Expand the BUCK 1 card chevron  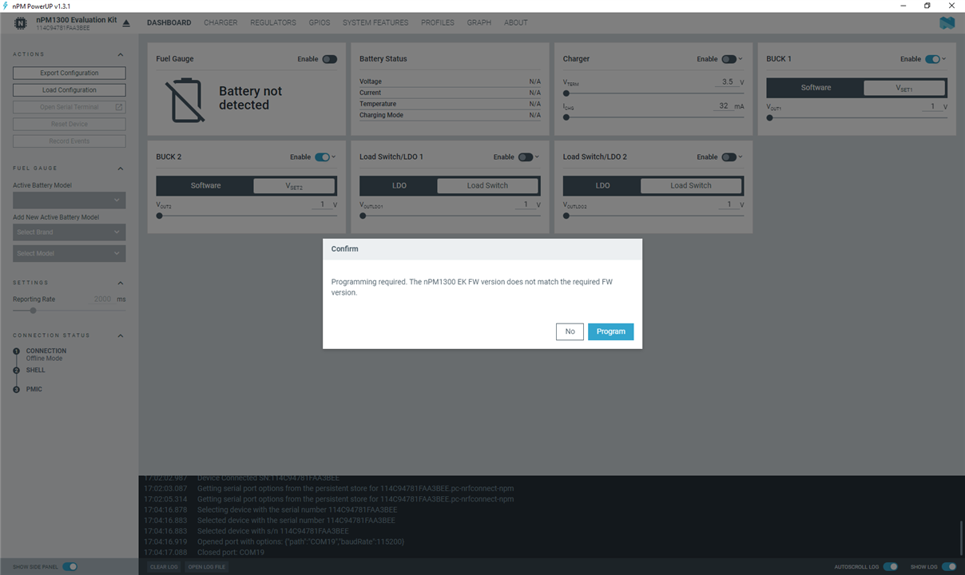click(944, 59)
